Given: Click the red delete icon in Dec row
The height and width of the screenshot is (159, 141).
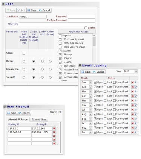Looking at the screenshot, I should (x=133, y=132).
